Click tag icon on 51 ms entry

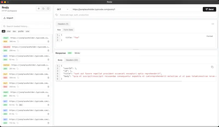[x=16, y=114]
